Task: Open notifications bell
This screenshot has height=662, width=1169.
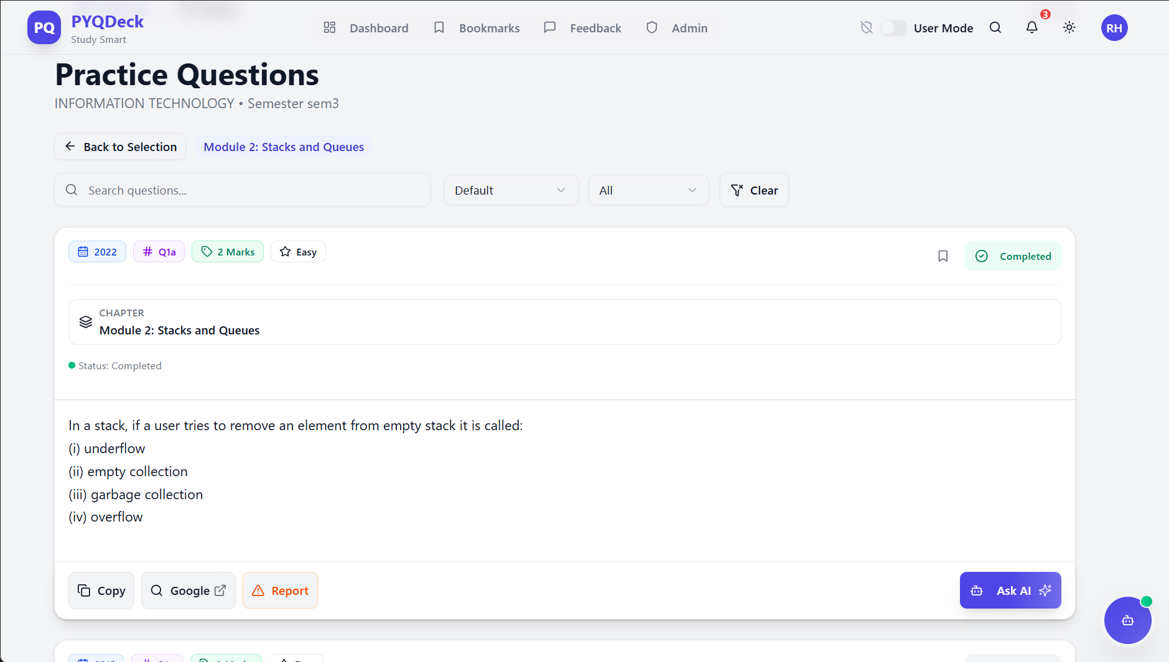Action: tap(1032, 27)
